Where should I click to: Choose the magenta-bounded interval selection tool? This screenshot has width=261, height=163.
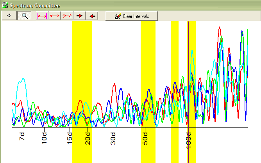pos(42,16)
